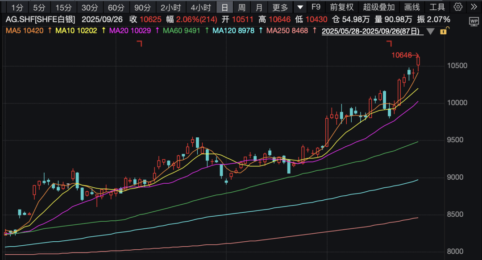This screenshot has height=260, width=482.
Task: Click the MA10 10202 indicator label
Action: (76, 31)
